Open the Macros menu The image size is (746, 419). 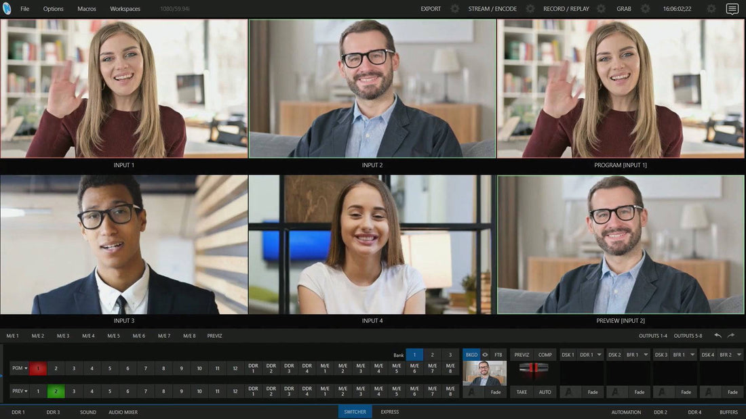(87, 9)
